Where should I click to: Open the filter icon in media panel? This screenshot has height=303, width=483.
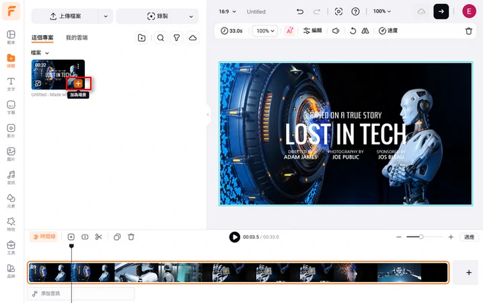click(177, 38)
